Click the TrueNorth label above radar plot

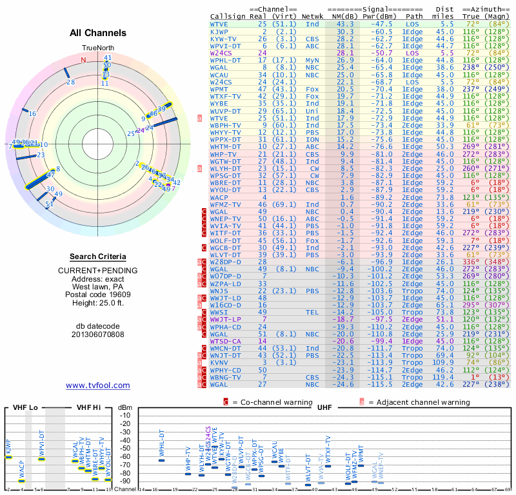coord(97,48)
